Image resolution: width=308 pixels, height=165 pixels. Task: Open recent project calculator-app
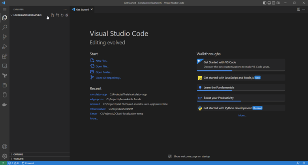pos(98,94)
